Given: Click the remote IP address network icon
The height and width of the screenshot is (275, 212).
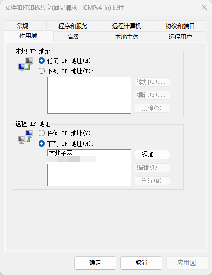Looking at the screenshot, I should coord(25,137).
